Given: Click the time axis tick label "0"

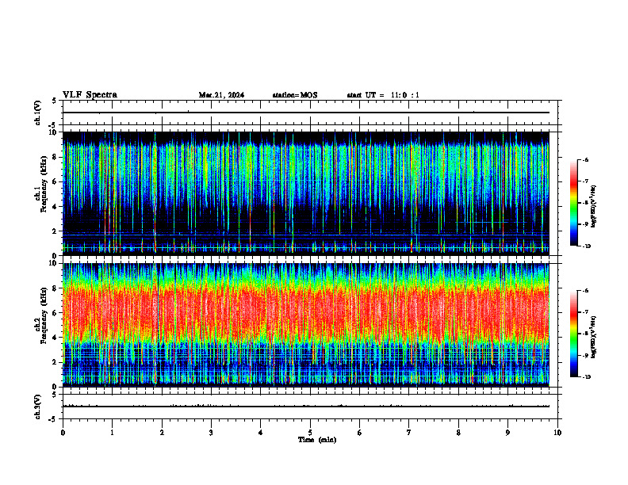Looking at the screenshot, I should (63, 433).
